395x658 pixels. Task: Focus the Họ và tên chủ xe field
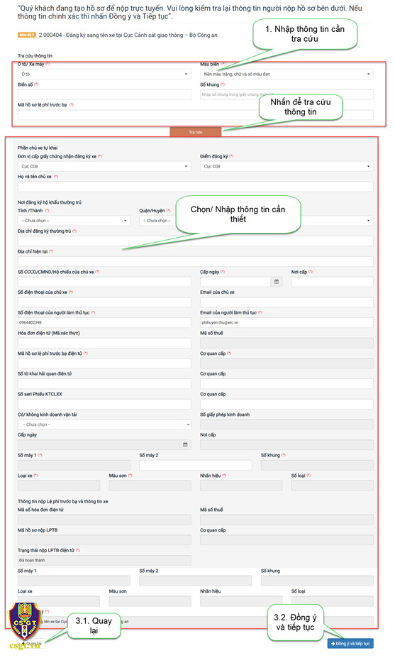pyautogui.click(x=196, y=187)
